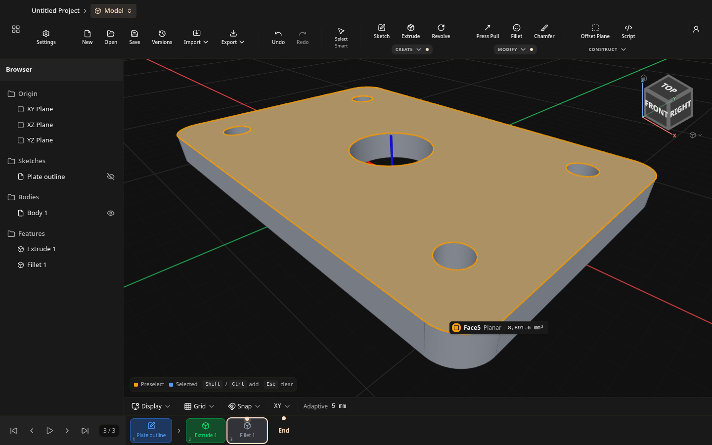Expand the CREATE tools menu

click(412, 49)
